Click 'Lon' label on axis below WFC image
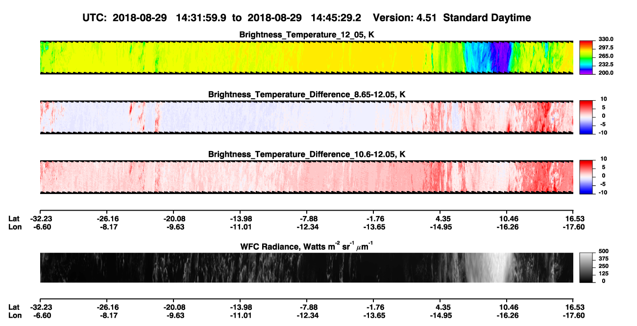637x326 pixels. [15, 315]
